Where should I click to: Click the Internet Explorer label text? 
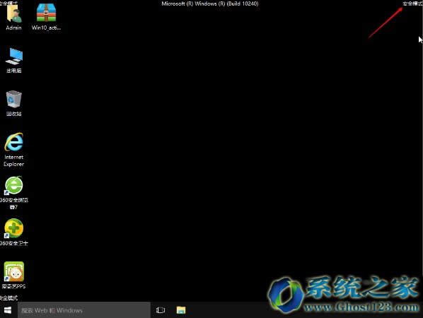(13, 160)
